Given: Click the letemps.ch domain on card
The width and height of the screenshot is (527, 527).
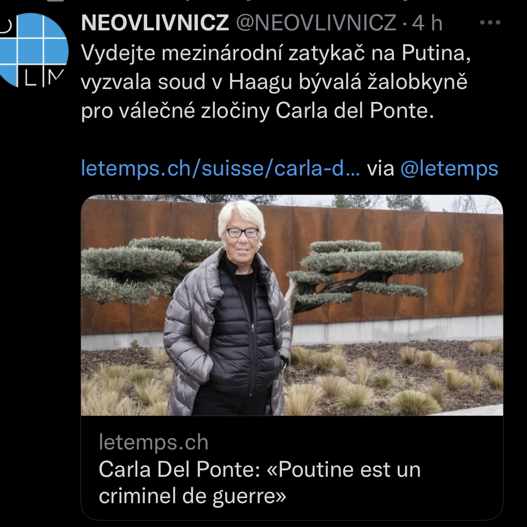Looking at the screenshot, I should coord(154,442).
